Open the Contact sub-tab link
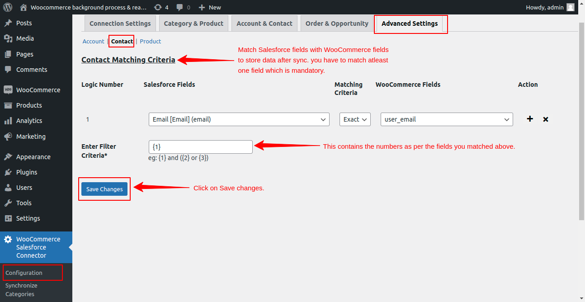Image resolution: width=585 pixels, height=302 pixels. [122, 41]
